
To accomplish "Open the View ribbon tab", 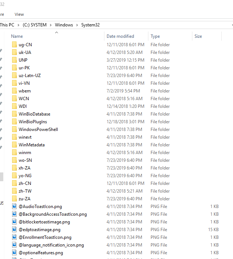I will (x=19, y=14).
